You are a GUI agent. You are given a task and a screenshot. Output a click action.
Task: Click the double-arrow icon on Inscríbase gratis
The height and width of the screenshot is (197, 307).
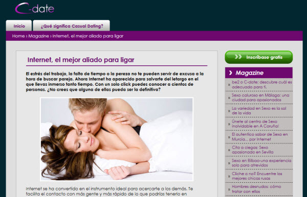coord(238,57)
